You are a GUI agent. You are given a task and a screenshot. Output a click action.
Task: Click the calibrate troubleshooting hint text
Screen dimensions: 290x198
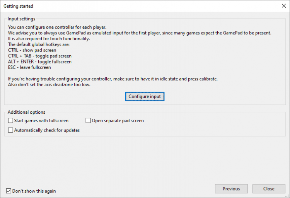tap(113, 79)
